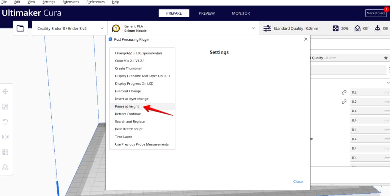Open the Settings menu

[49, 2]
